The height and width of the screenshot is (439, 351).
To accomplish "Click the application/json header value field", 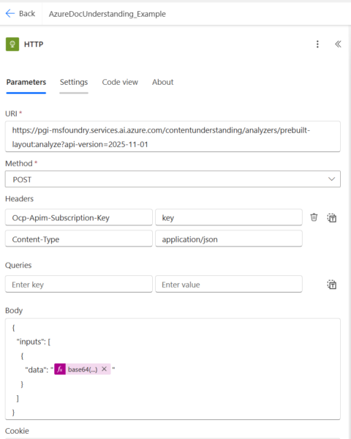I will pos(229,239).
